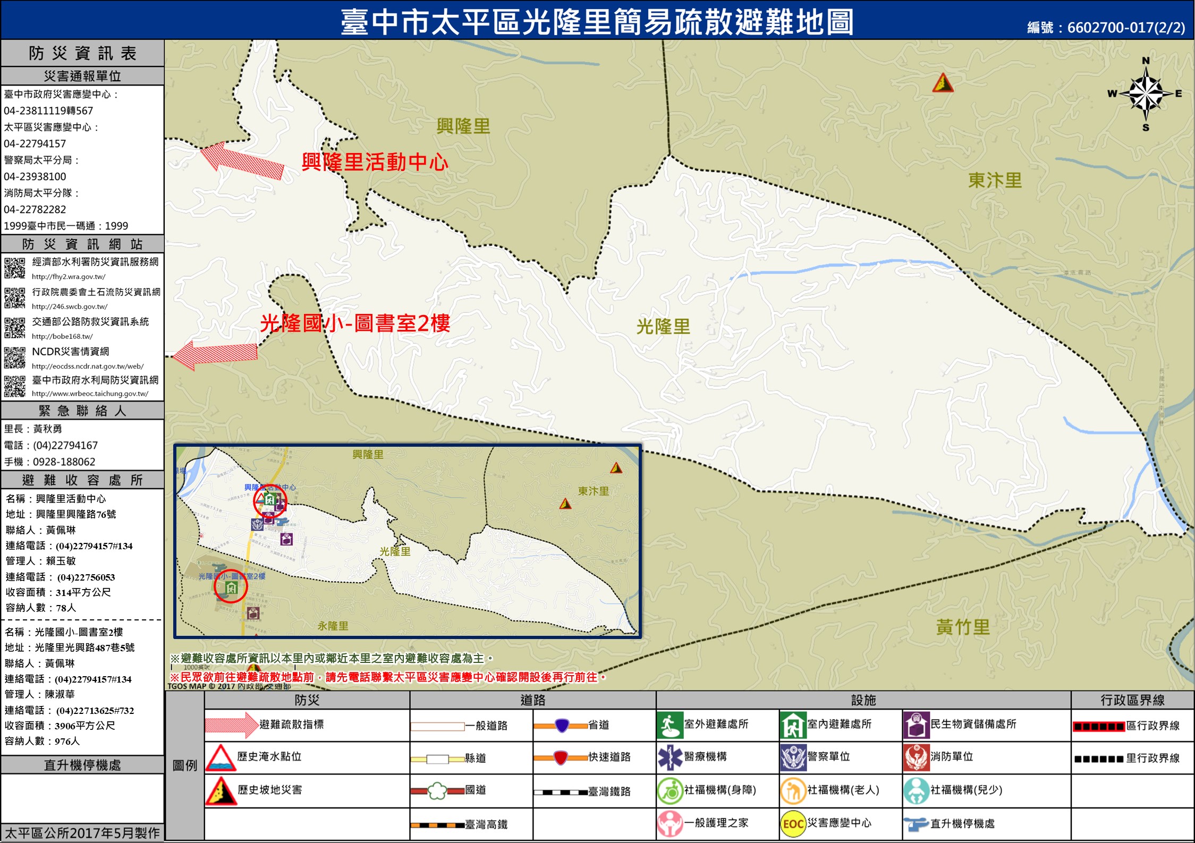Click the 歷史淹水點位 flood triangle legend icon
1195x843 pixels.
tap(221, 758)
